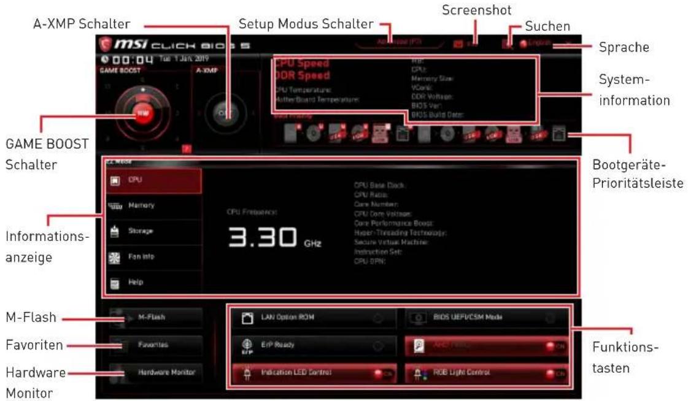Toggle LAN Option ROM switch
Viewport: 688px width, 401px height.
378,319
